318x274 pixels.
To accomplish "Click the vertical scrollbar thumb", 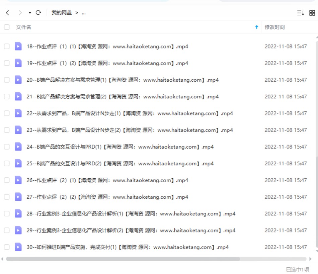I will [x=317, y=202].
